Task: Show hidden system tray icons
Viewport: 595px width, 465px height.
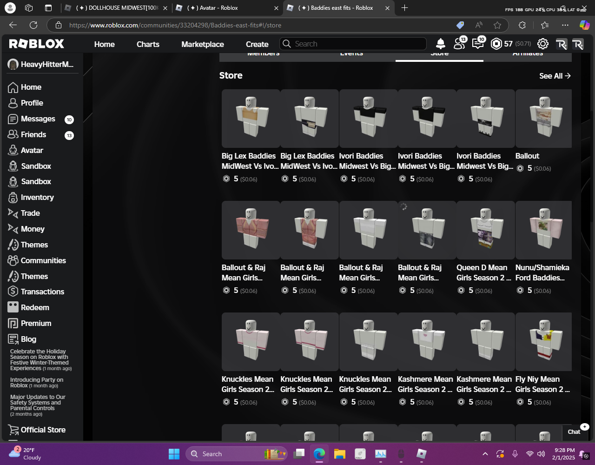Action: [485, 454]
